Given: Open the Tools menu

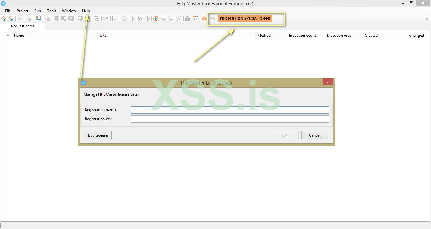Looking at the screenshot, I should (52, 11).
